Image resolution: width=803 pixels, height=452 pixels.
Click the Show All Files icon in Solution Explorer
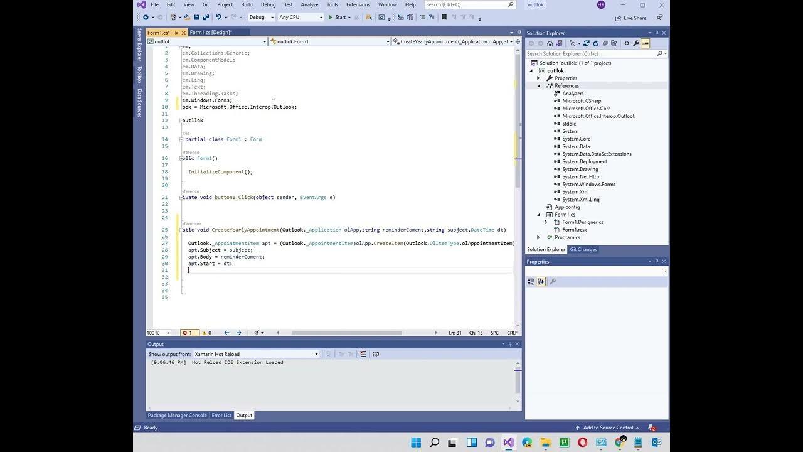614,43
